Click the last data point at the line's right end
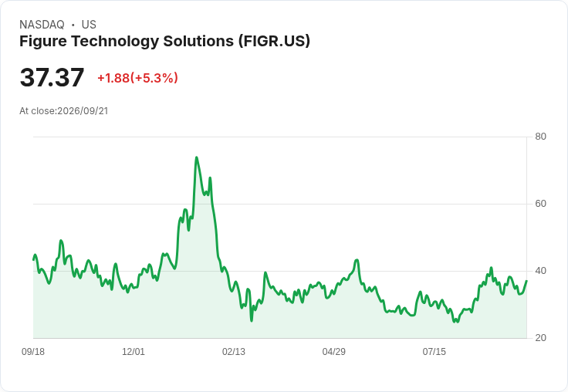The image size is (568, 392). 526,281
